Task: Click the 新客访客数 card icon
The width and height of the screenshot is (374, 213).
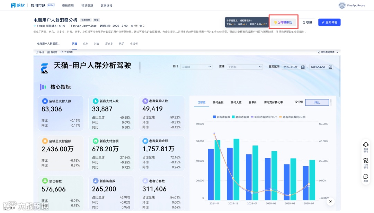Action: pyautogui.click(x=96, y=181)
